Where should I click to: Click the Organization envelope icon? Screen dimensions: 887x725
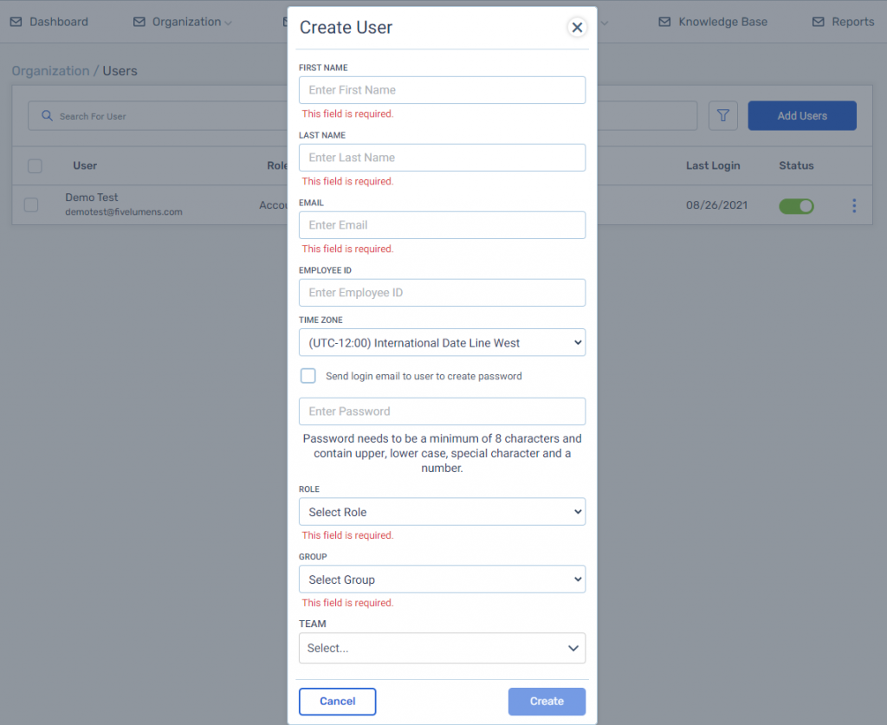(139, 22)
